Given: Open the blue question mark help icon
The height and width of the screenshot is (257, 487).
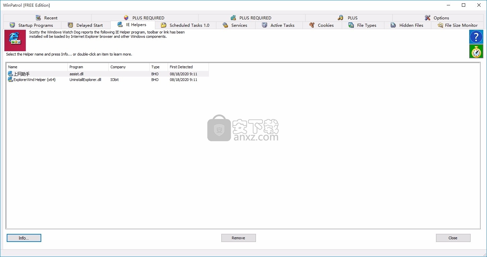Looking at the screenshot, I should click(x=476, y=37).
